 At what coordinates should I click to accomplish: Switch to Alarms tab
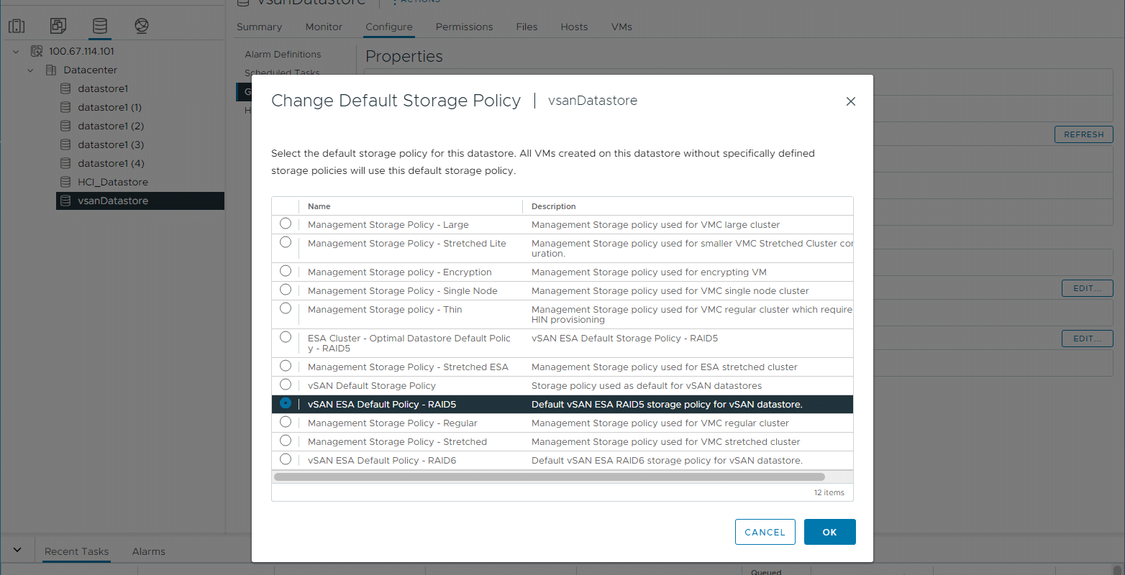[x=149, y=551]
